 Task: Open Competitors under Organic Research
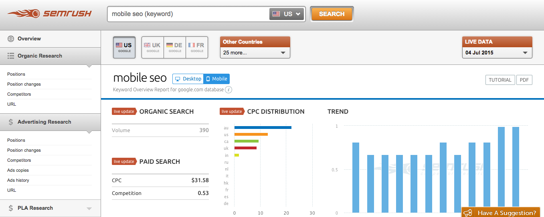pos(19,94)
